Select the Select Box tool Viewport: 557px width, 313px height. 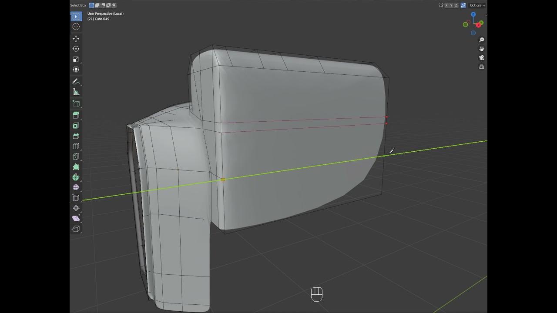click(x=76, y=17)
